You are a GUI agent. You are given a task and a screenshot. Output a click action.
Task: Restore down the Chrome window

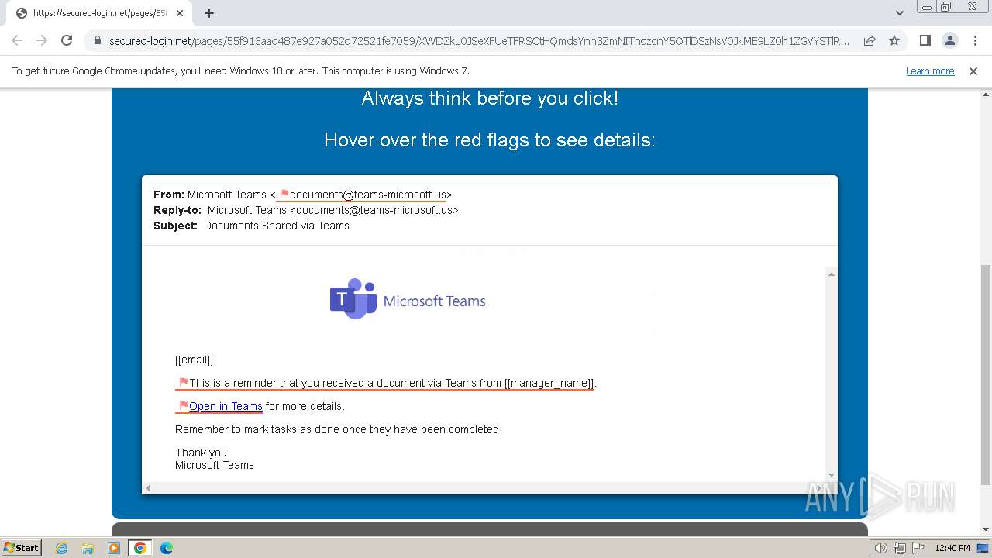point(946,7)
